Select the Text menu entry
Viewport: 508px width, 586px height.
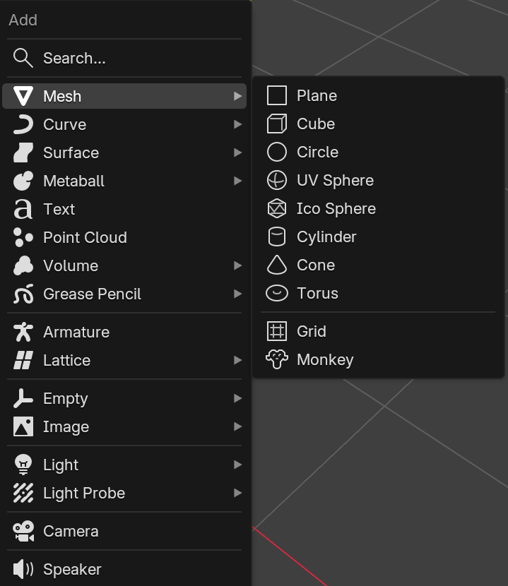[x=59, y=209]
